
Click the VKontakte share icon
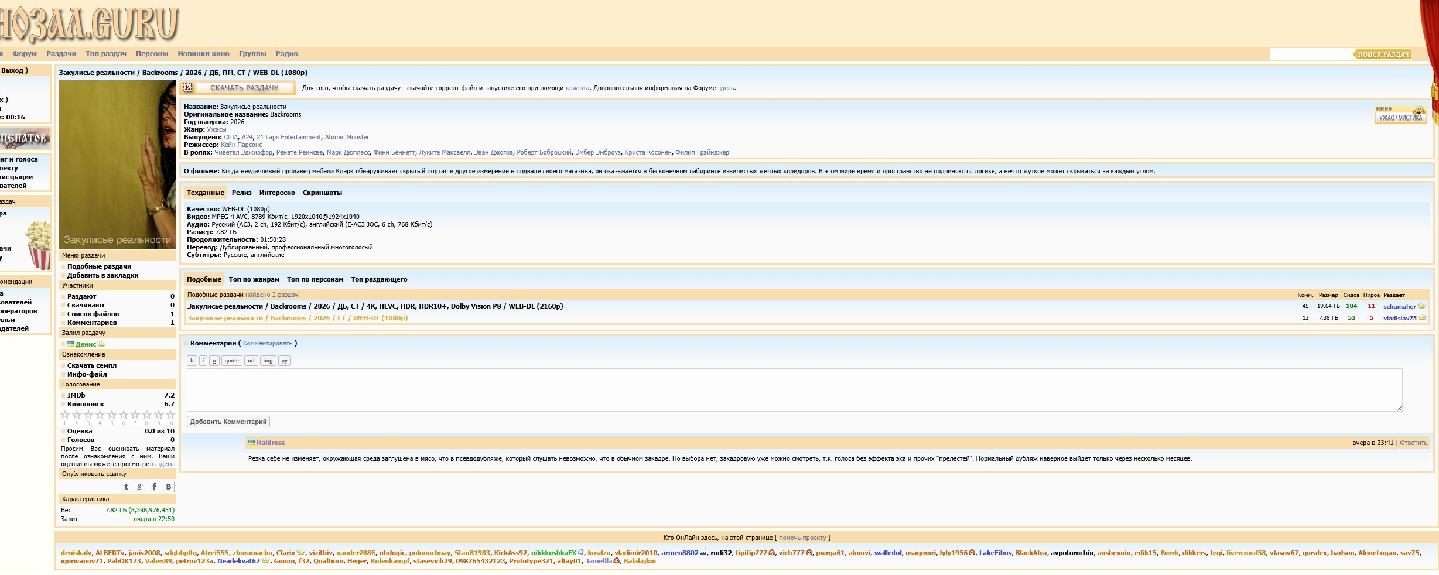[169, 487]
